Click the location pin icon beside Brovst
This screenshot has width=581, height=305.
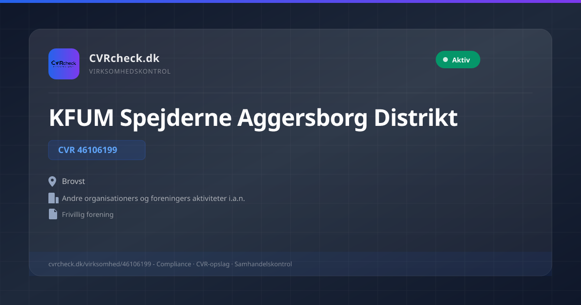coord(53,182)
